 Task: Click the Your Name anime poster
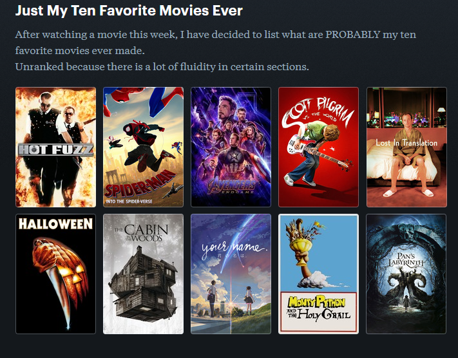pyautogui.click(x=231, y=274)
